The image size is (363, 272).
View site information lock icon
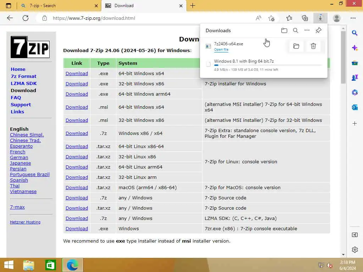45,18
